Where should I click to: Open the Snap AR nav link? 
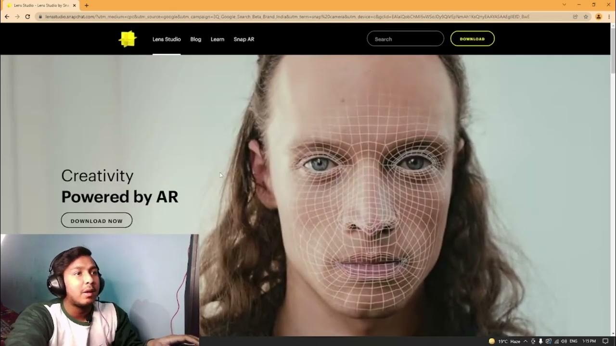(x=244, y=39)
